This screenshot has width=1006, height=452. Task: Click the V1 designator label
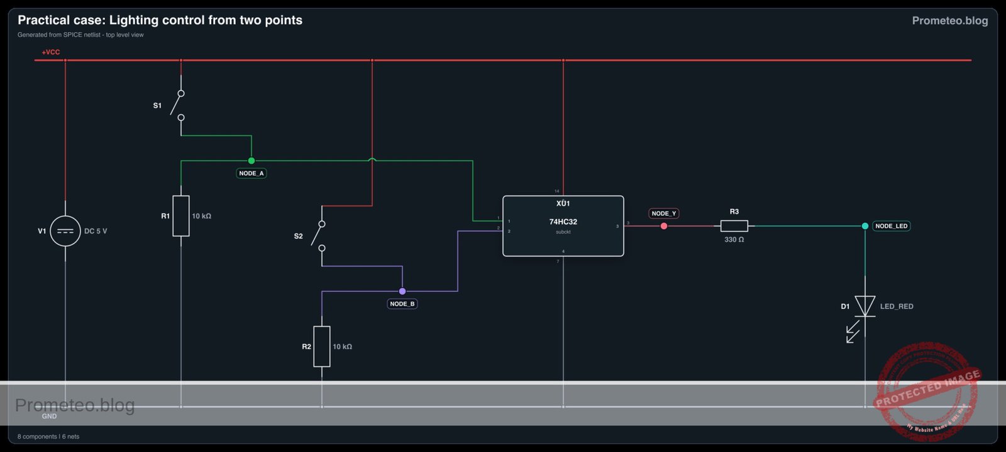(x=42, y=231)
